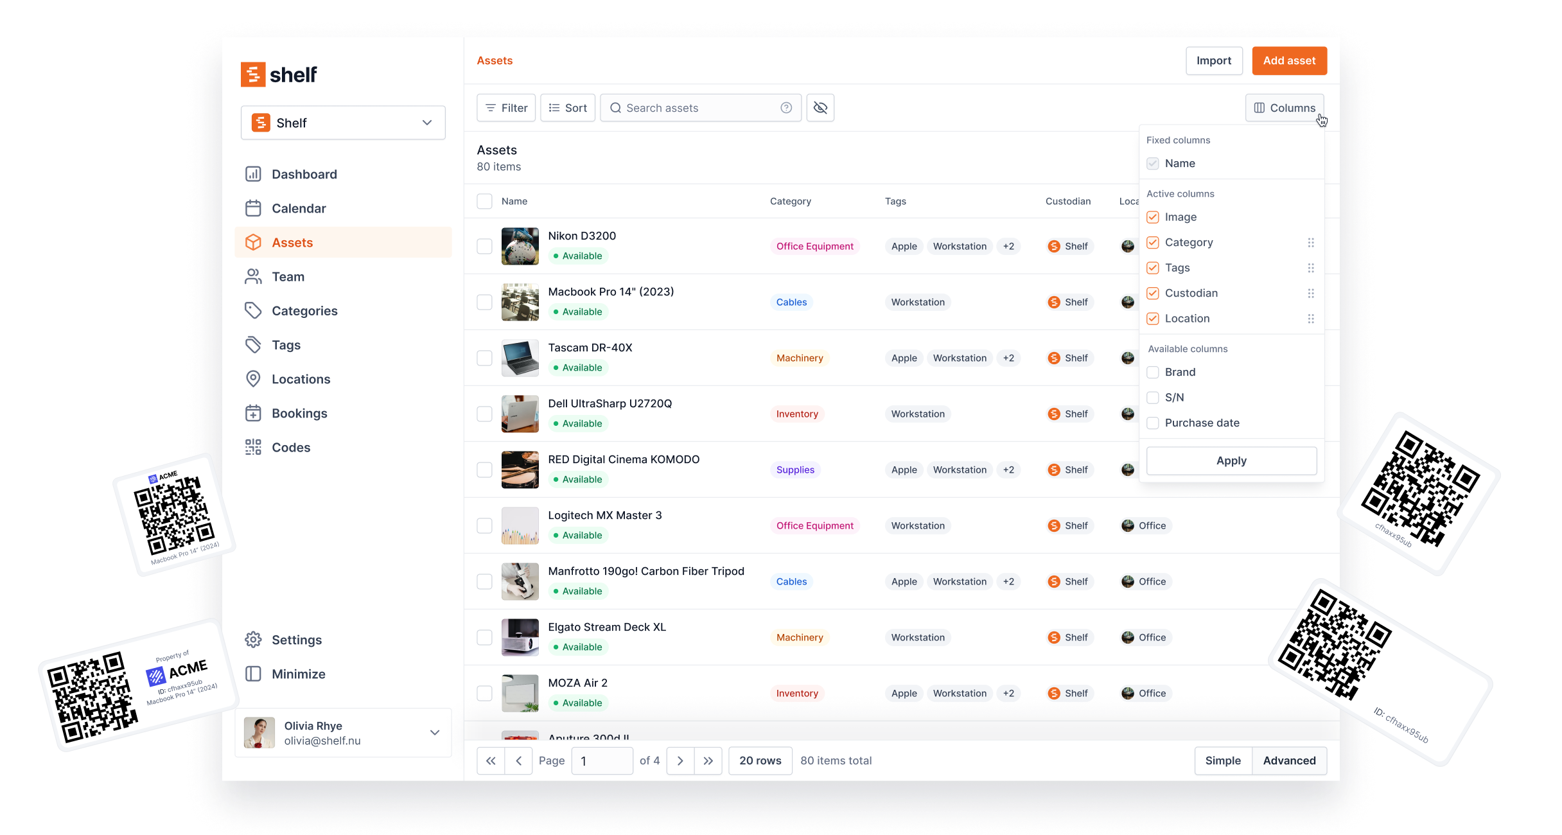This screenshot has width=1562, height=835.
Task: Switch to Simple view mode
Action: (x=1222, y=760)
